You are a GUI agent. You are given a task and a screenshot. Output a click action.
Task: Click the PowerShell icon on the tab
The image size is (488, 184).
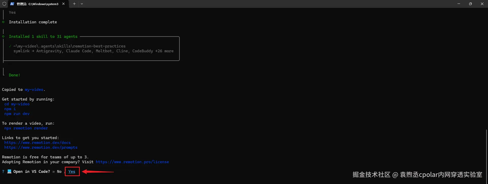pos(12,4)
